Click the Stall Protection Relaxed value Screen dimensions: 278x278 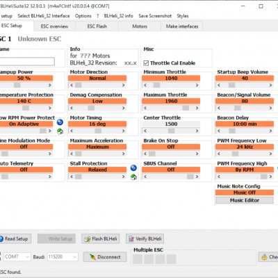[97, 170]
